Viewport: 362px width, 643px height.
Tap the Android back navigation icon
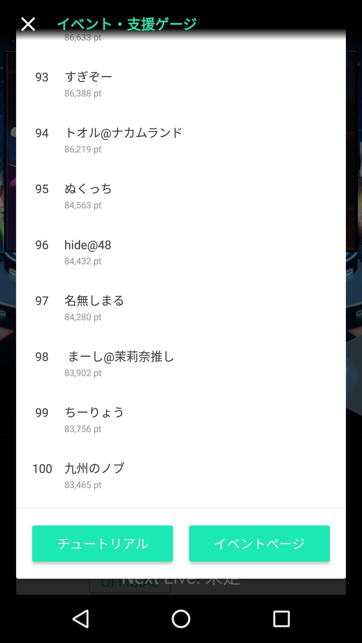(x=81, y=618)
